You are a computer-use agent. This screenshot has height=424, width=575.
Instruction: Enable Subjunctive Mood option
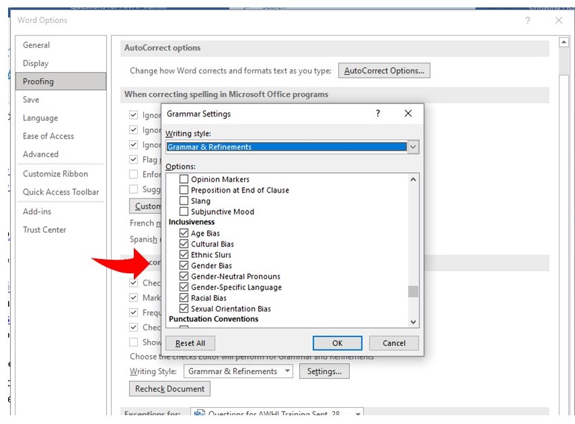click(184, 211)
